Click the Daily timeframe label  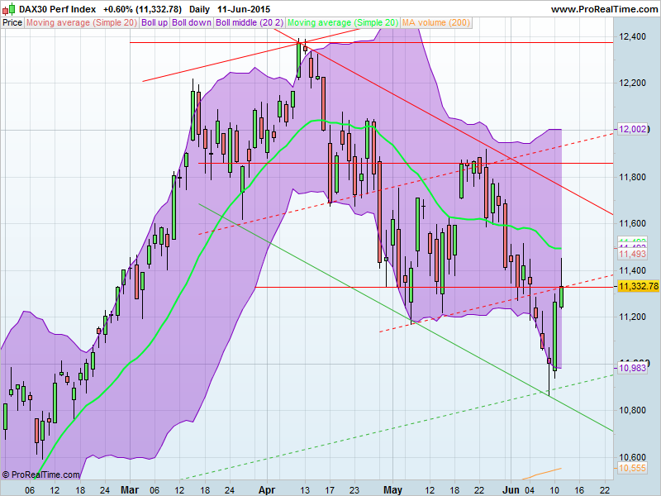(x=199, y=9)
